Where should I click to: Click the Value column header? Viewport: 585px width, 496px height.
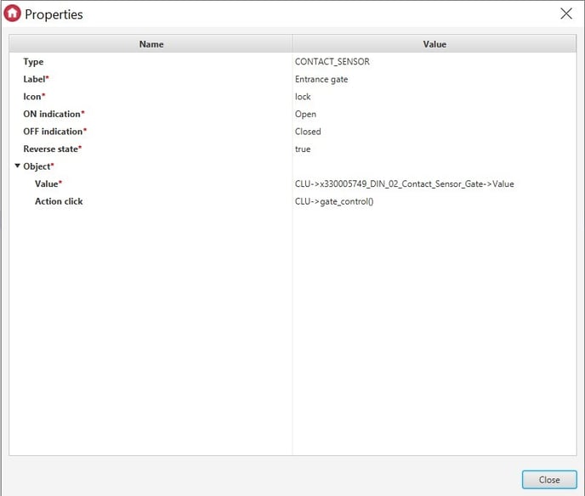click(434, 44)
